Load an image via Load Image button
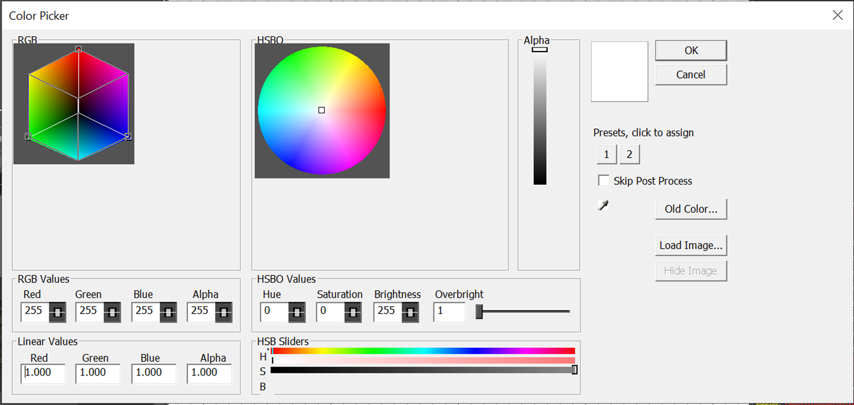The image size is (854, 405). click(x=691, y=245)
